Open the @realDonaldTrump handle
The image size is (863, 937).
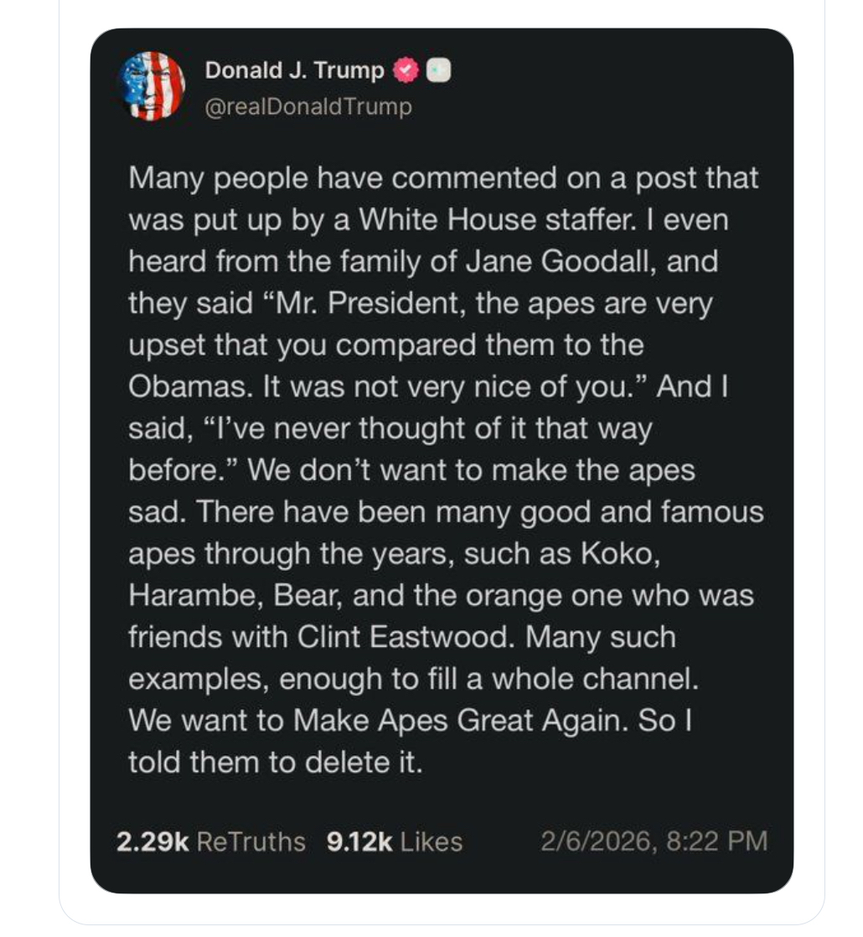307,107
